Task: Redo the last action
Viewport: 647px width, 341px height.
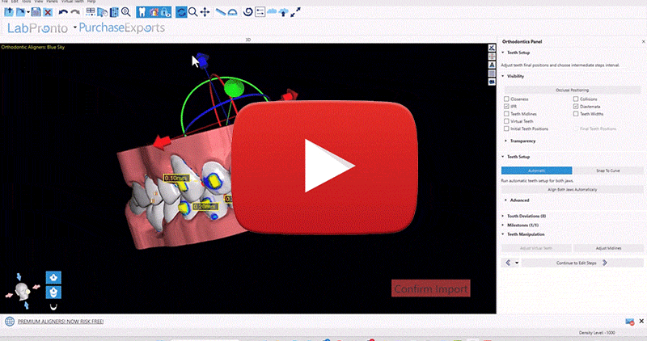Action: pos(75,12)
